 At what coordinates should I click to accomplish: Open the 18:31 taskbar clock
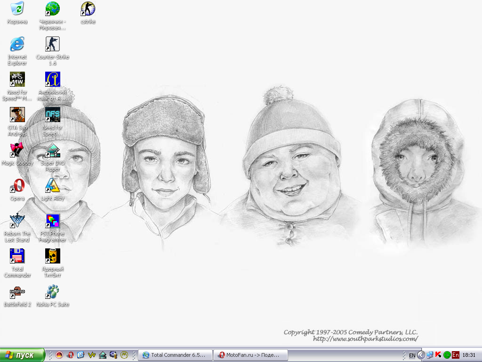[x=469, y=355]
